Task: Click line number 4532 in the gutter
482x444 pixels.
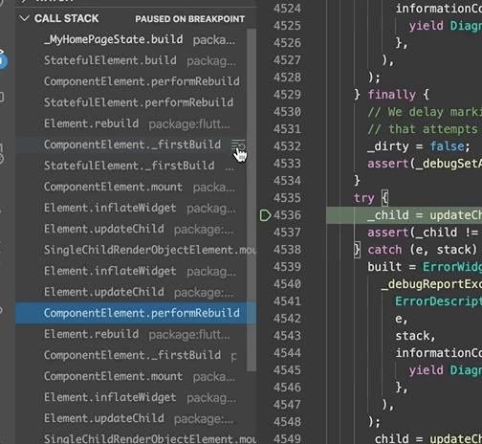Action: pos(287,146)
